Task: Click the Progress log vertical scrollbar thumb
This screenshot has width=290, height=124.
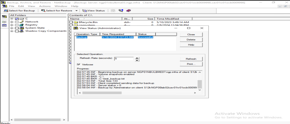Action: 200,84
